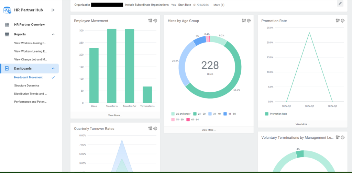Toggle the 31 - 40 legend swatch
This screenshot has width=352, height=173.
click(210, 114)
